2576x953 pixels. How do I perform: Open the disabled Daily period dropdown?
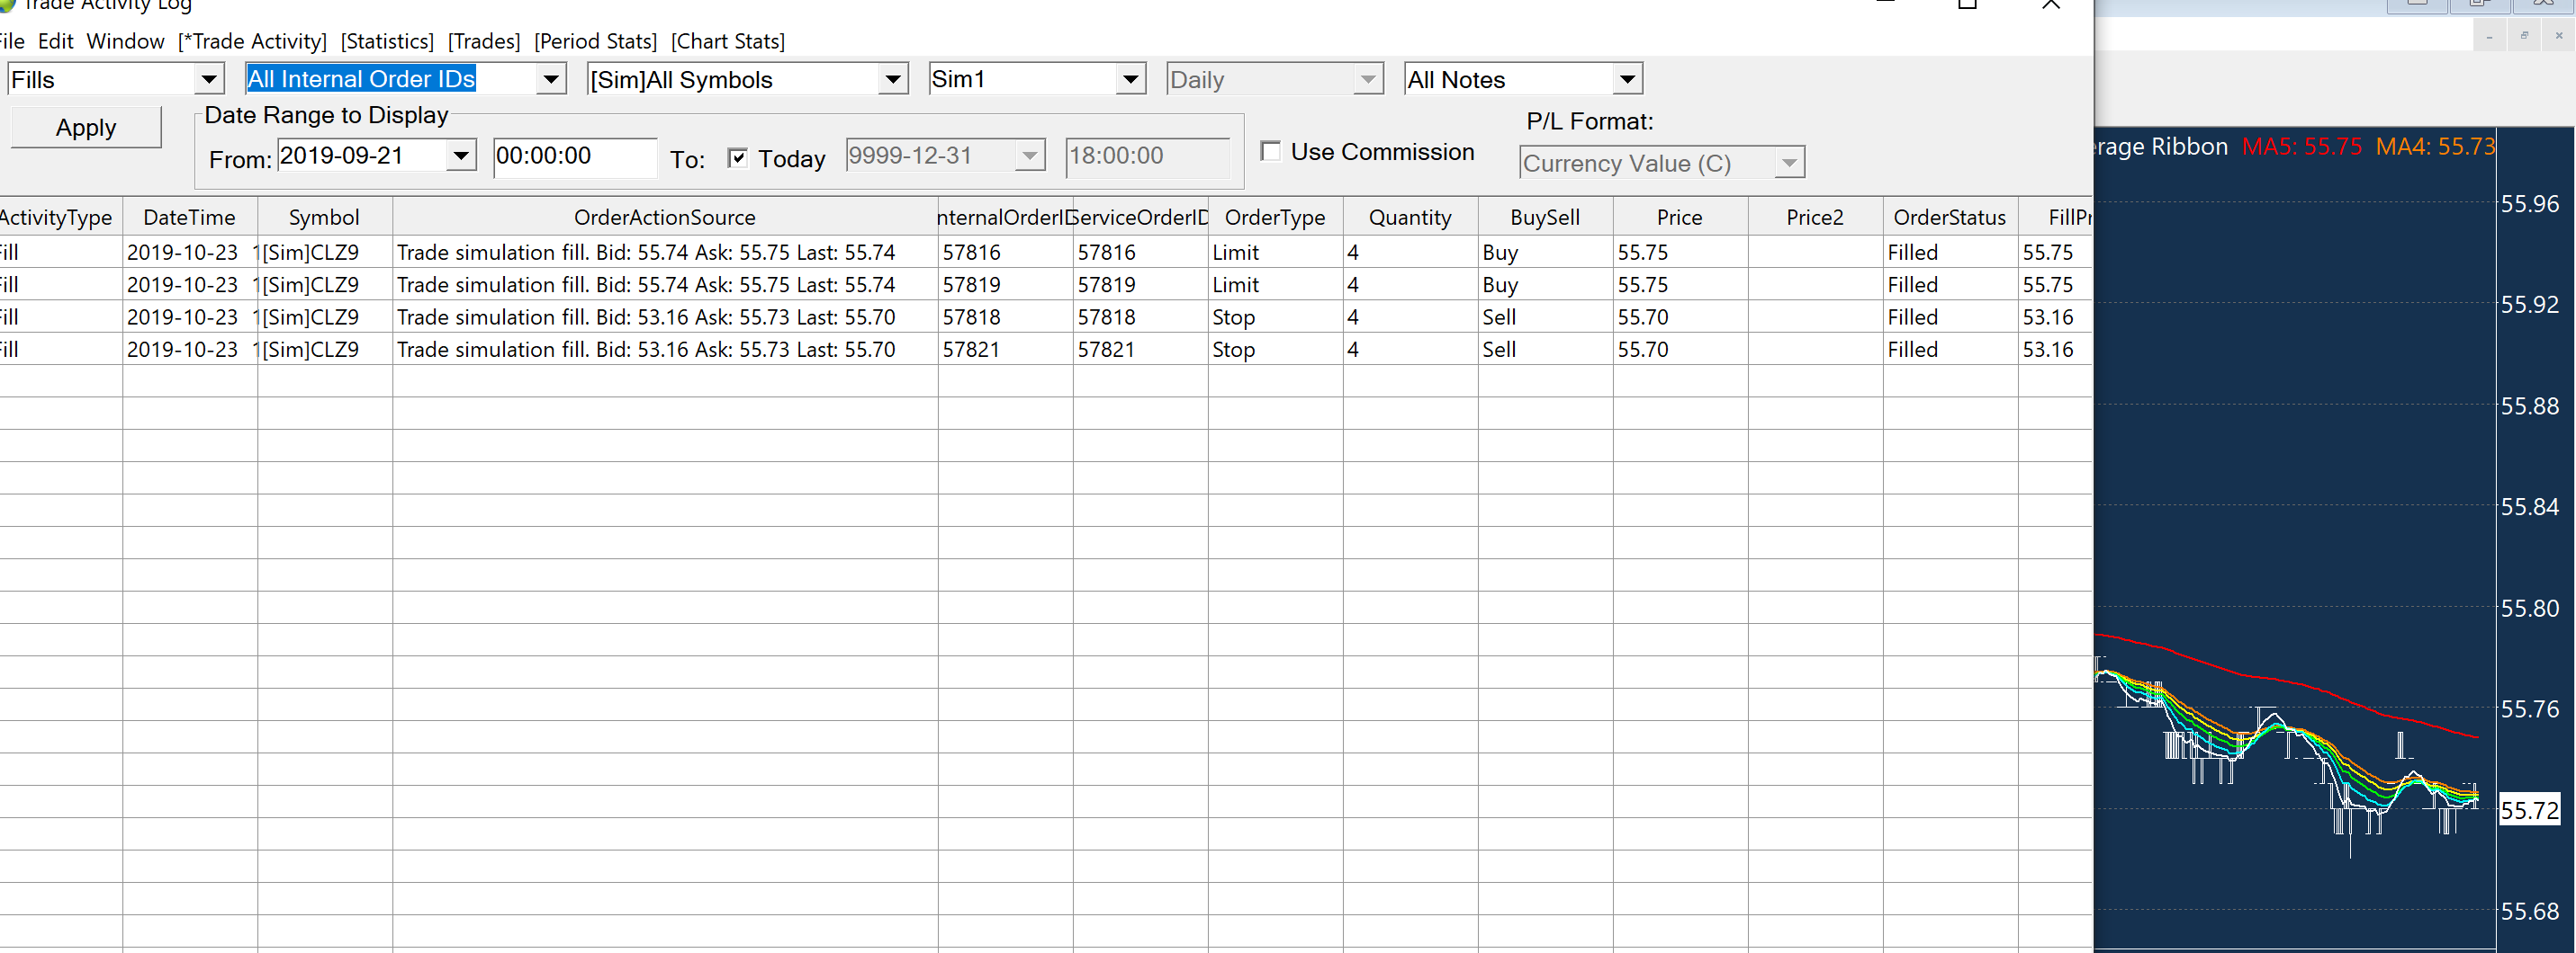tap(1368, 79)
